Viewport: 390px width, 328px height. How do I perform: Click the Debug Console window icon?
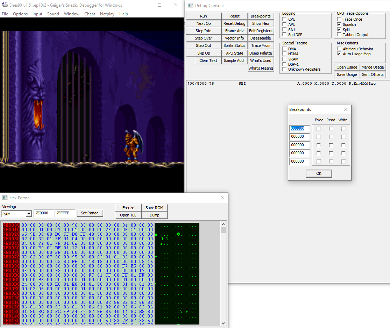pos(190,6)
